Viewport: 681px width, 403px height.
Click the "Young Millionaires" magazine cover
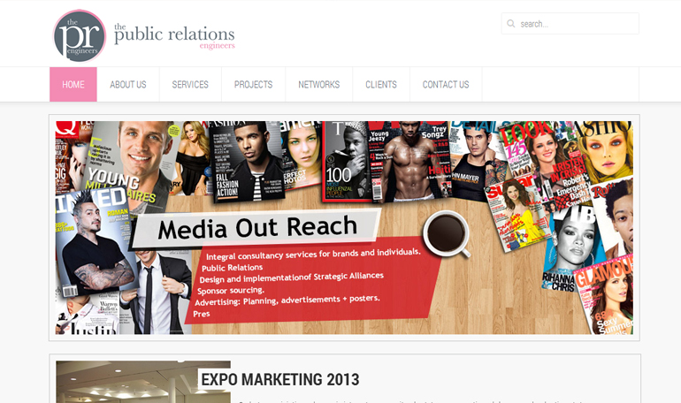[130, 163]
